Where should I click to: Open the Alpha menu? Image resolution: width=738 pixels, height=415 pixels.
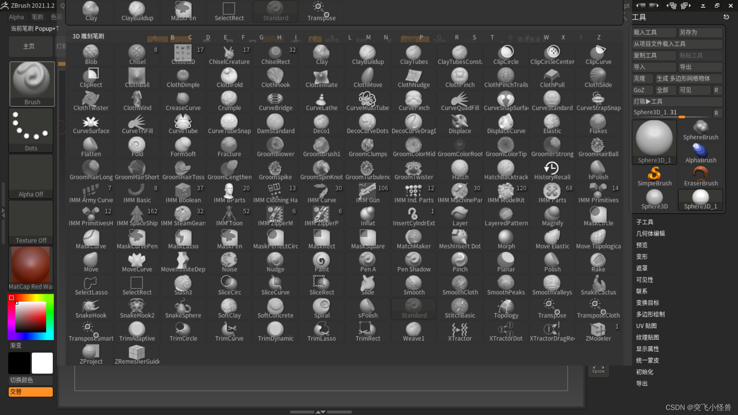tap(16, 17)
